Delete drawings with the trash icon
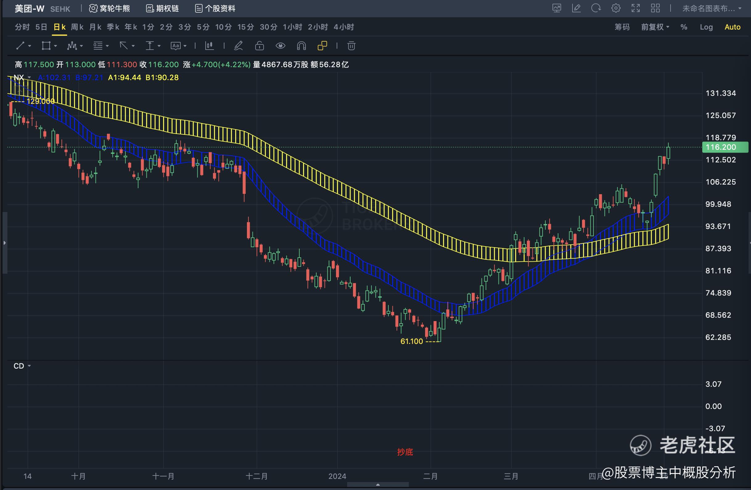 point(351,46)
